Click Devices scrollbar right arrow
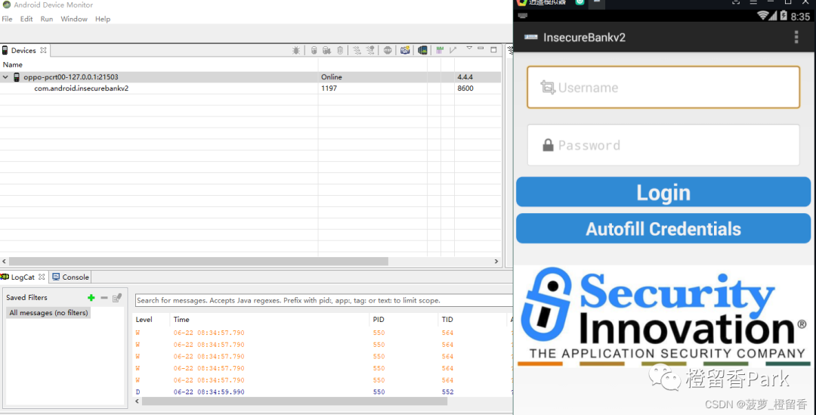The height and width of the screenshot is (415, 816). pos(496,262)
